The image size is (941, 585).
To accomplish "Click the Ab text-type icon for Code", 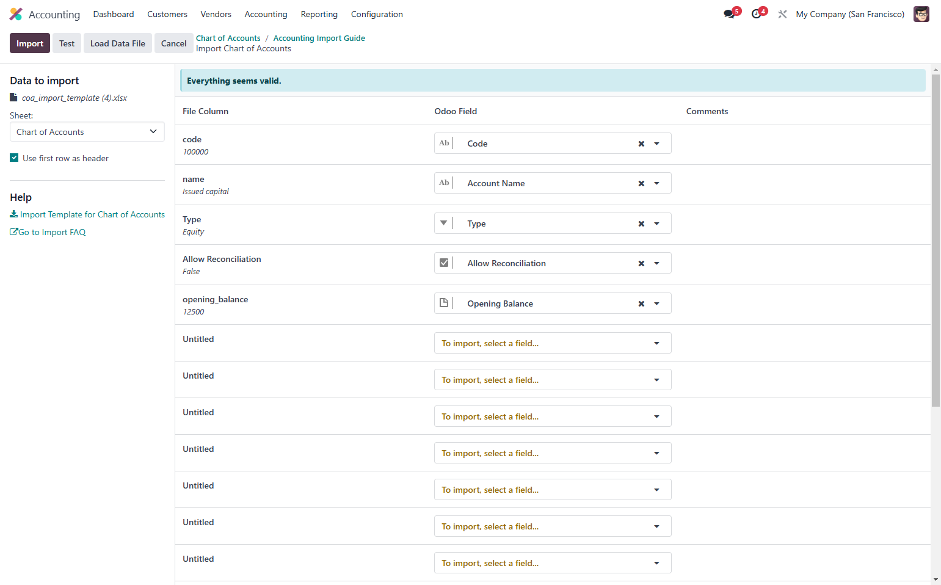I will click(444, 143).
